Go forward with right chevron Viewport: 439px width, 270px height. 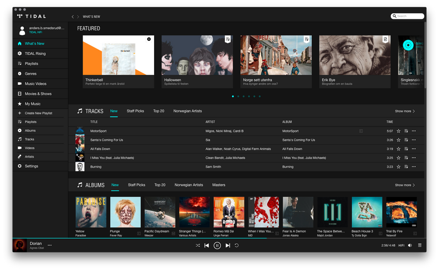pos(78,17)
